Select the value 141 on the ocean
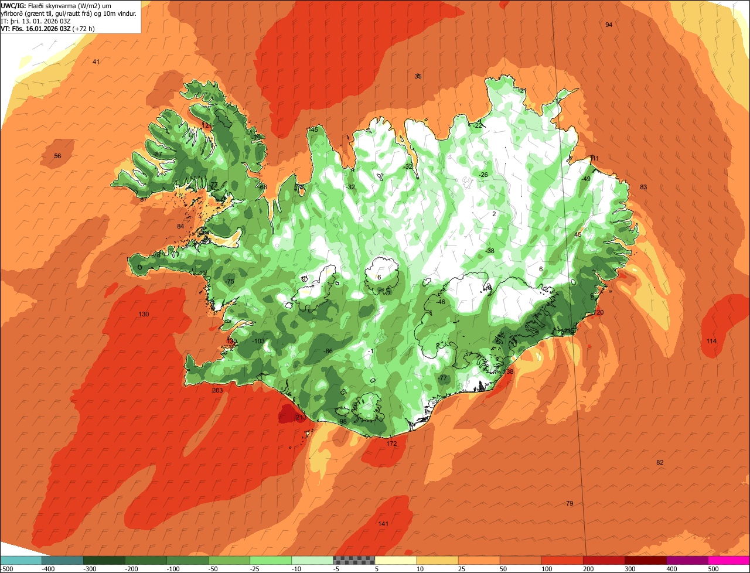 pos(383,524)
